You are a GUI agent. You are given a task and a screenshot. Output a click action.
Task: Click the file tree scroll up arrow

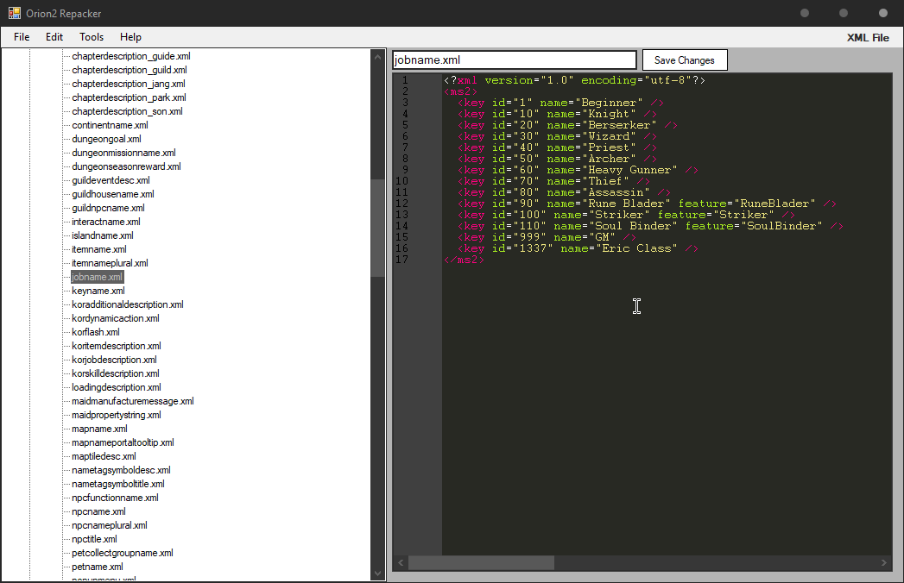377,56
